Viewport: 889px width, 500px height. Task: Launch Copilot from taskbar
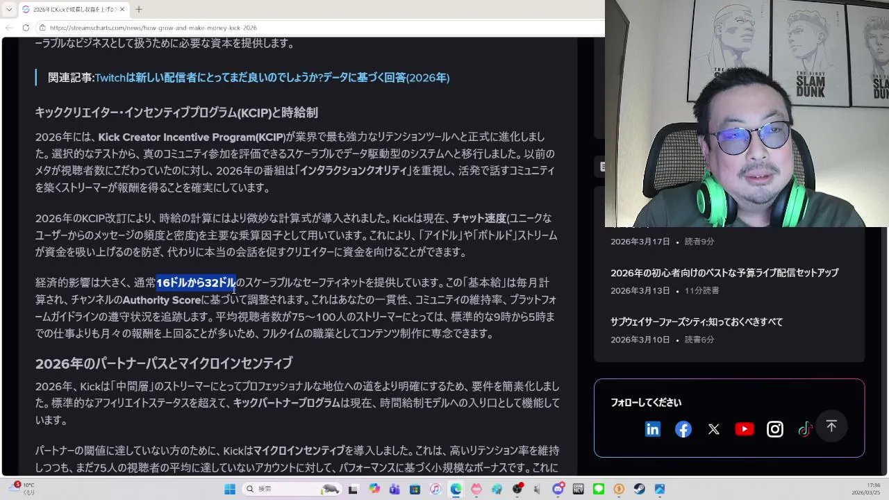point(375,489)
